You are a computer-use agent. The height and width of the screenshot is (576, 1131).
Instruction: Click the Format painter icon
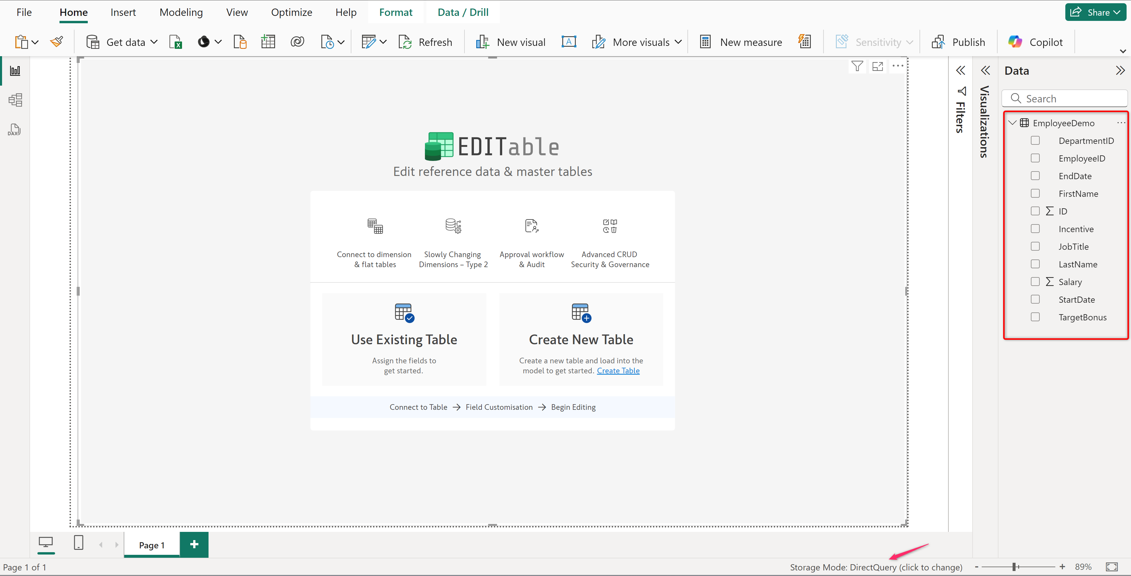point(57,42)
